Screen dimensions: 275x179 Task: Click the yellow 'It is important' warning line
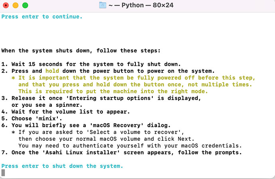coord(136,78)
